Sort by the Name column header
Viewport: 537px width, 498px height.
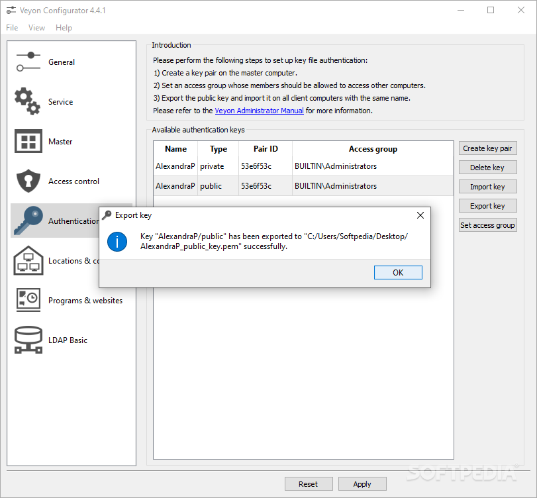175,149
